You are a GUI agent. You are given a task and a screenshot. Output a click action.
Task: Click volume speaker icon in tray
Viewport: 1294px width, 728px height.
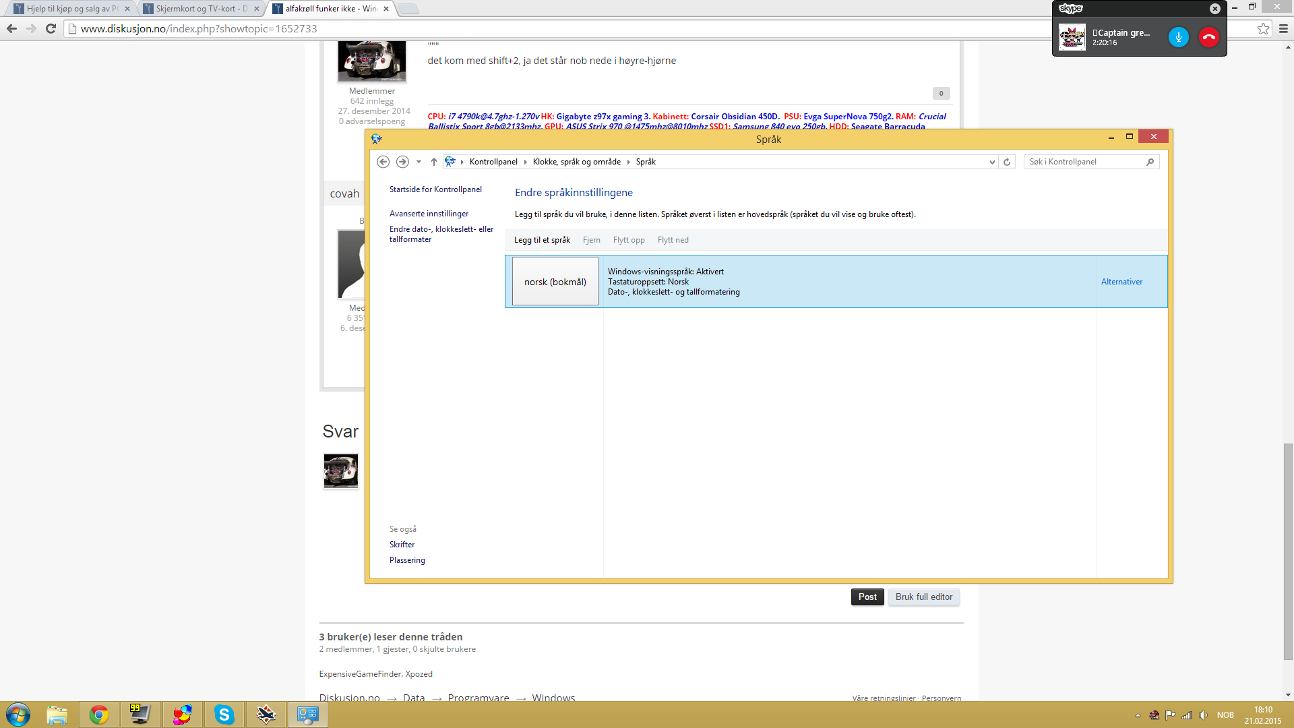(1203, 715)
